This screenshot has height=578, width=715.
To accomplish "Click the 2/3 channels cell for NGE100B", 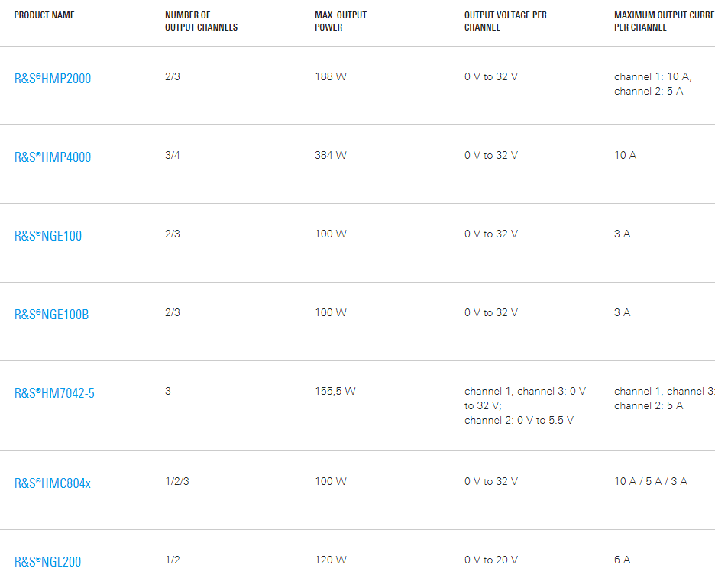I will 173,313.
